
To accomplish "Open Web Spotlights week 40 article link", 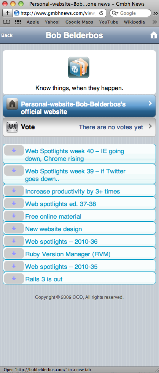I will pyautogui.click(x=75, y=155).
